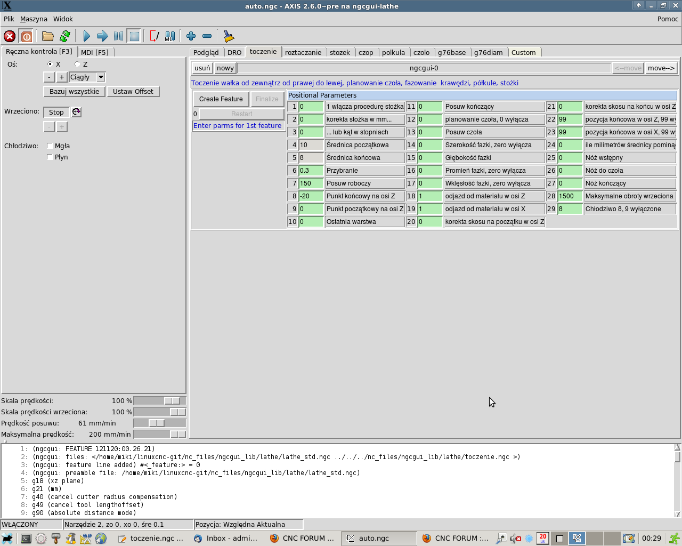Switch to the Podgląd tab
The width and height of the screenshot is (682, 546).
pyautogui.click(x=206, y=52)
